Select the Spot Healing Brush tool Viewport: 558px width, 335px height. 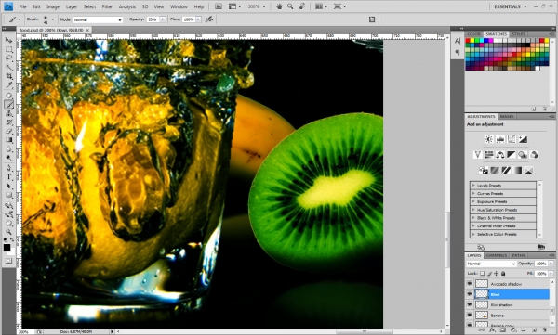coord(8,96)
